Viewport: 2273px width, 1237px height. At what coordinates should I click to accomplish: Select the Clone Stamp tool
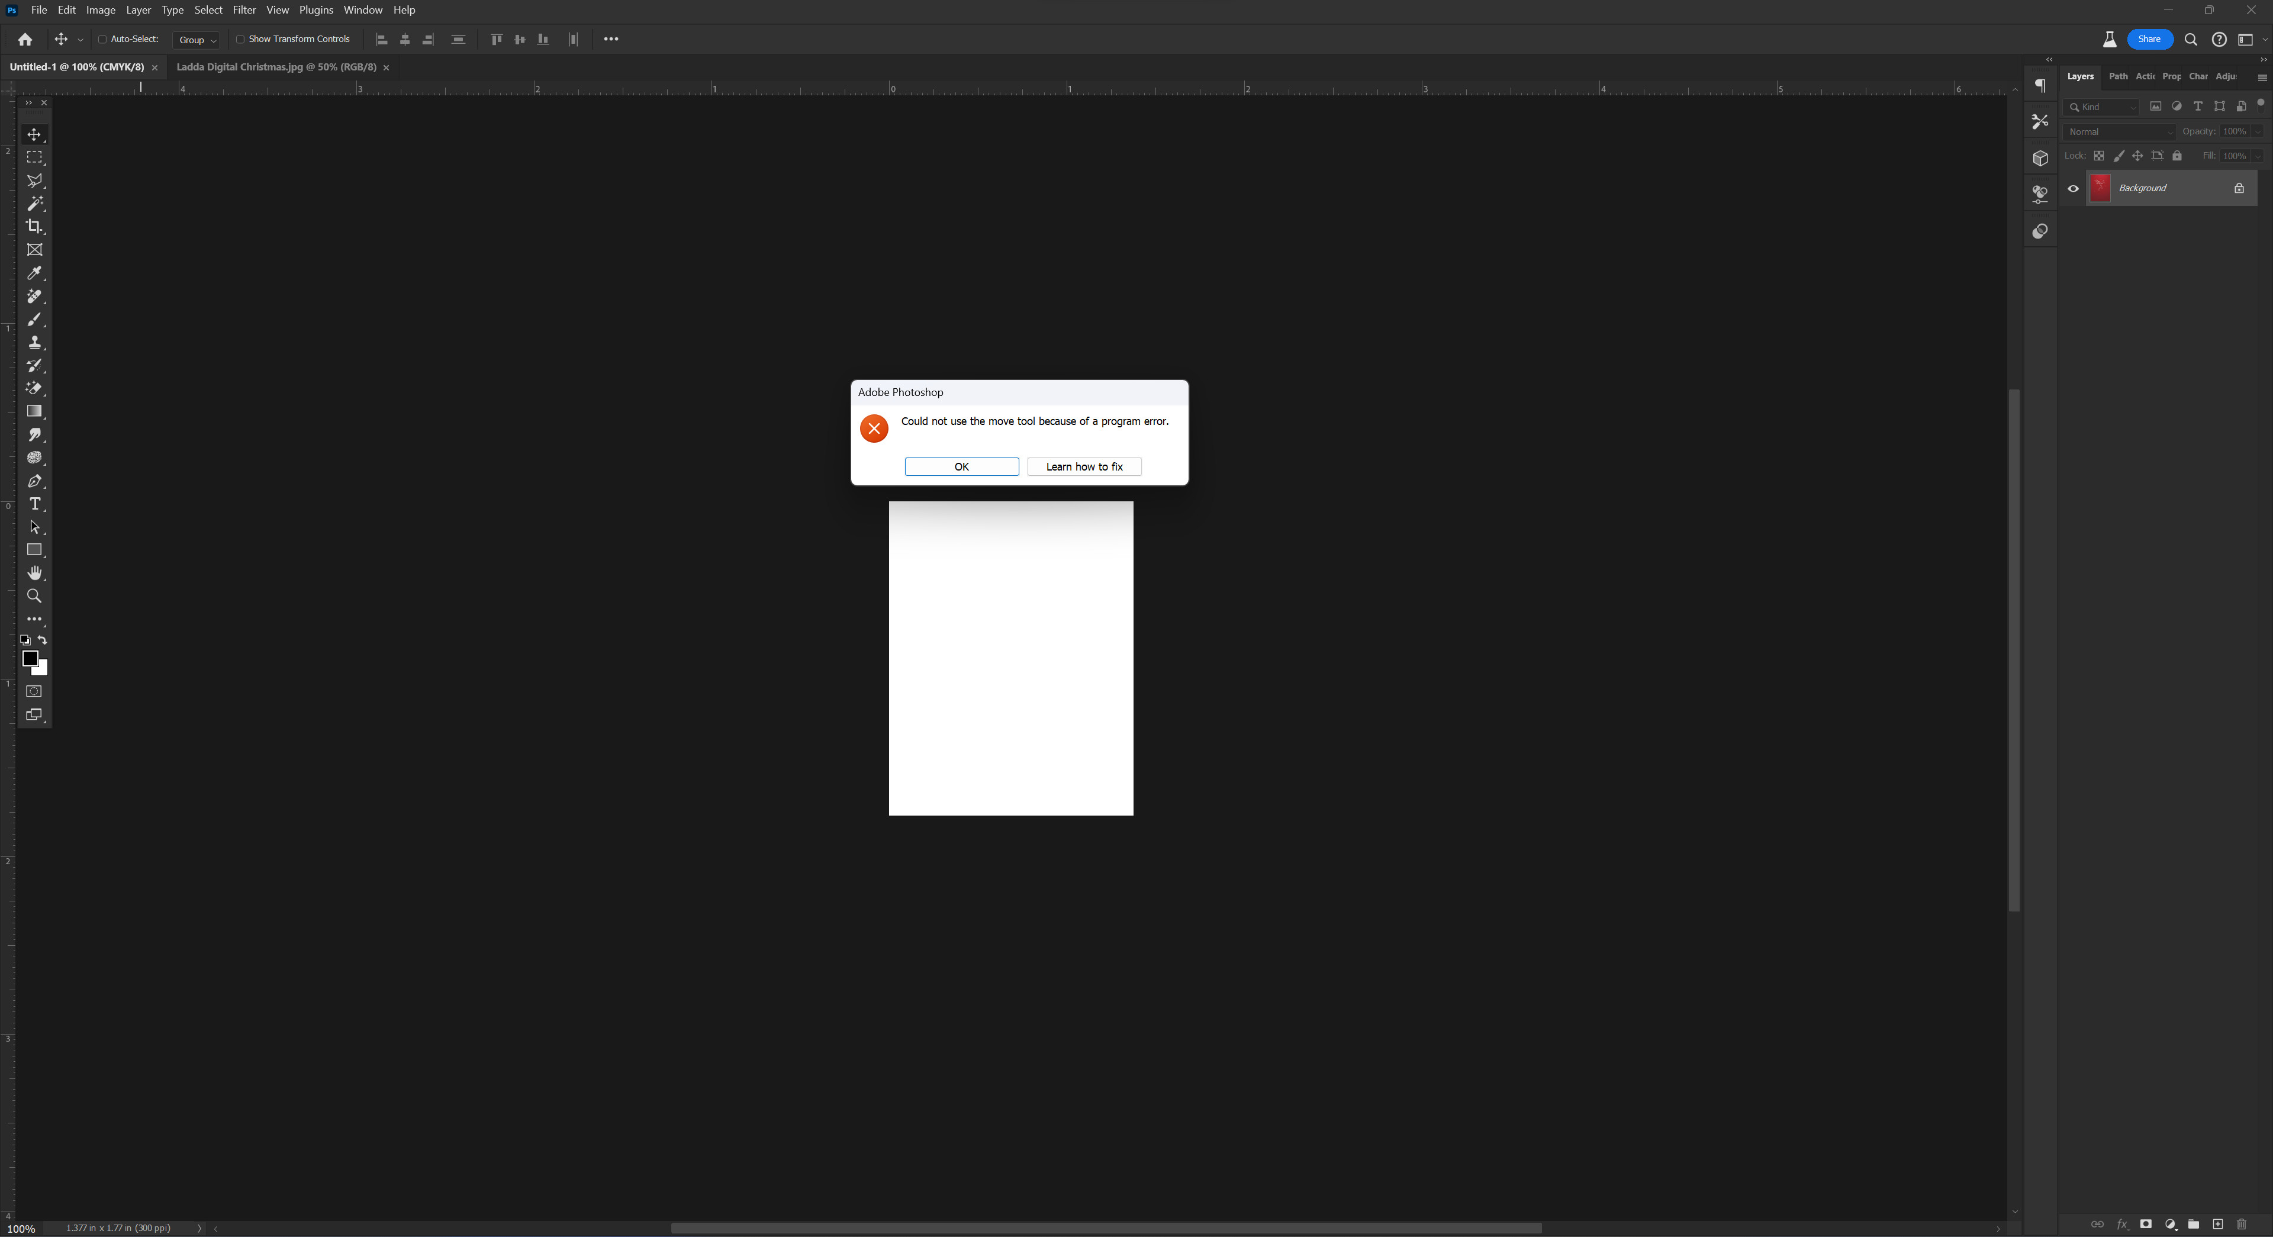pyautogui.click(x=34, y=342)
